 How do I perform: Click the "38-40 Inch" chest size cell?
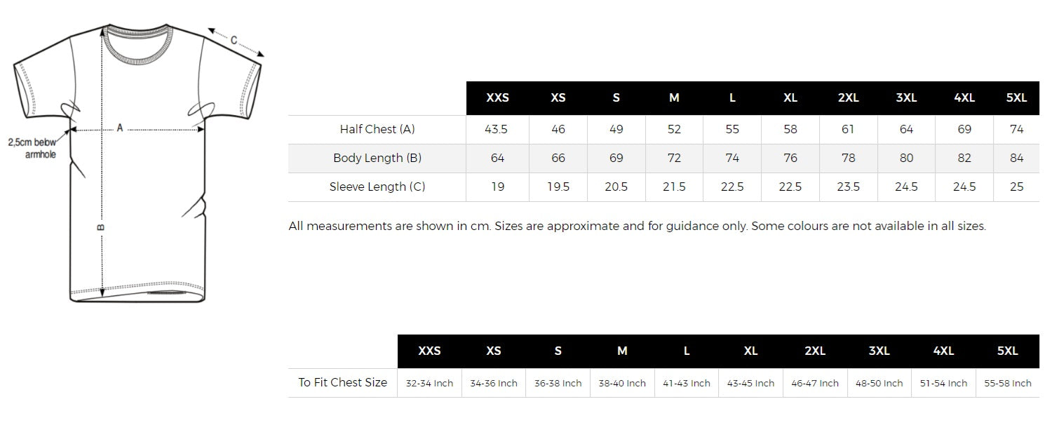(x=622, y=383)
